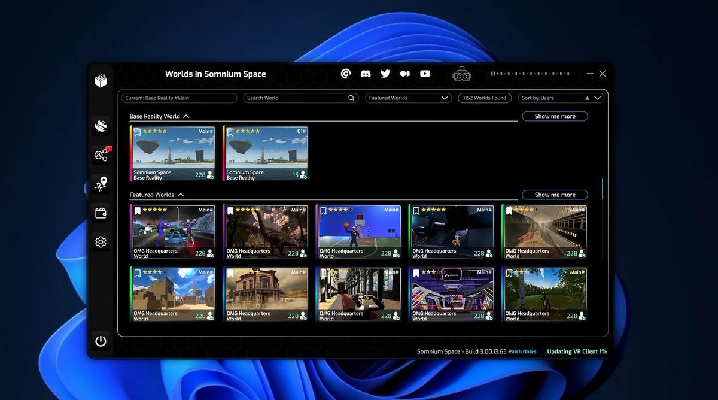The width and height of the screenshot is (718, 400).
Task: Open the western saloon world thumbnail
Action: [266, 295]
